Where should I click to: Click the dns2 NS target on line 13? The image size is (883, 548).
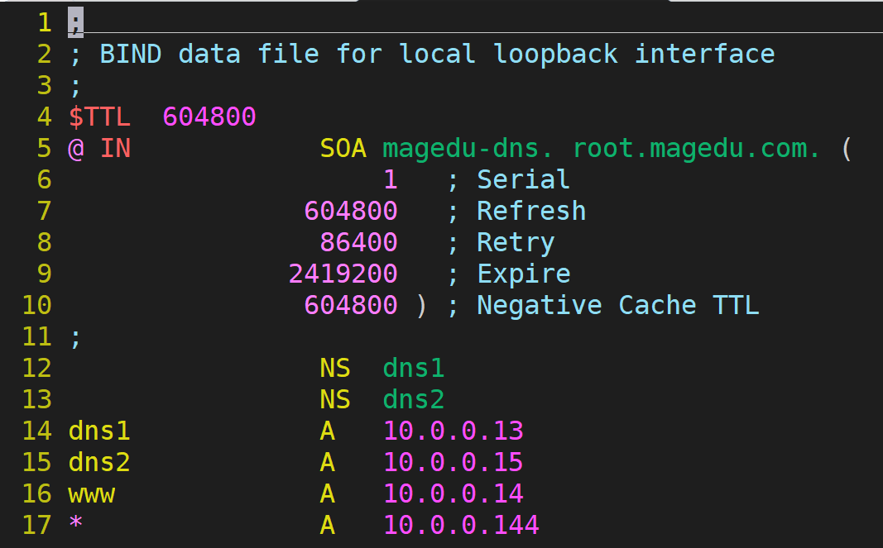pyautogui.click(x=413, y=400)
